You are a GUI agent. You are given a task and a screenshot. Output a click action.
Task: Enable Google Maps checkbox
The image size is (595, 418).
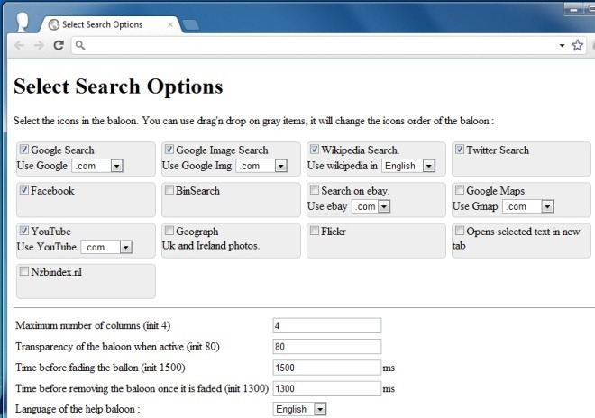click(460, 190)
